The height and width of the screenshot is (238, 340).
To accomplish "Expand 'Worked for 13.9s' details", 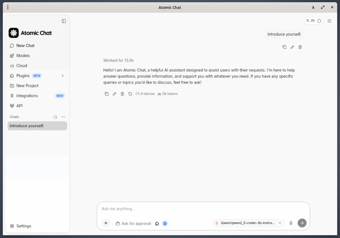I will (119, 60).
